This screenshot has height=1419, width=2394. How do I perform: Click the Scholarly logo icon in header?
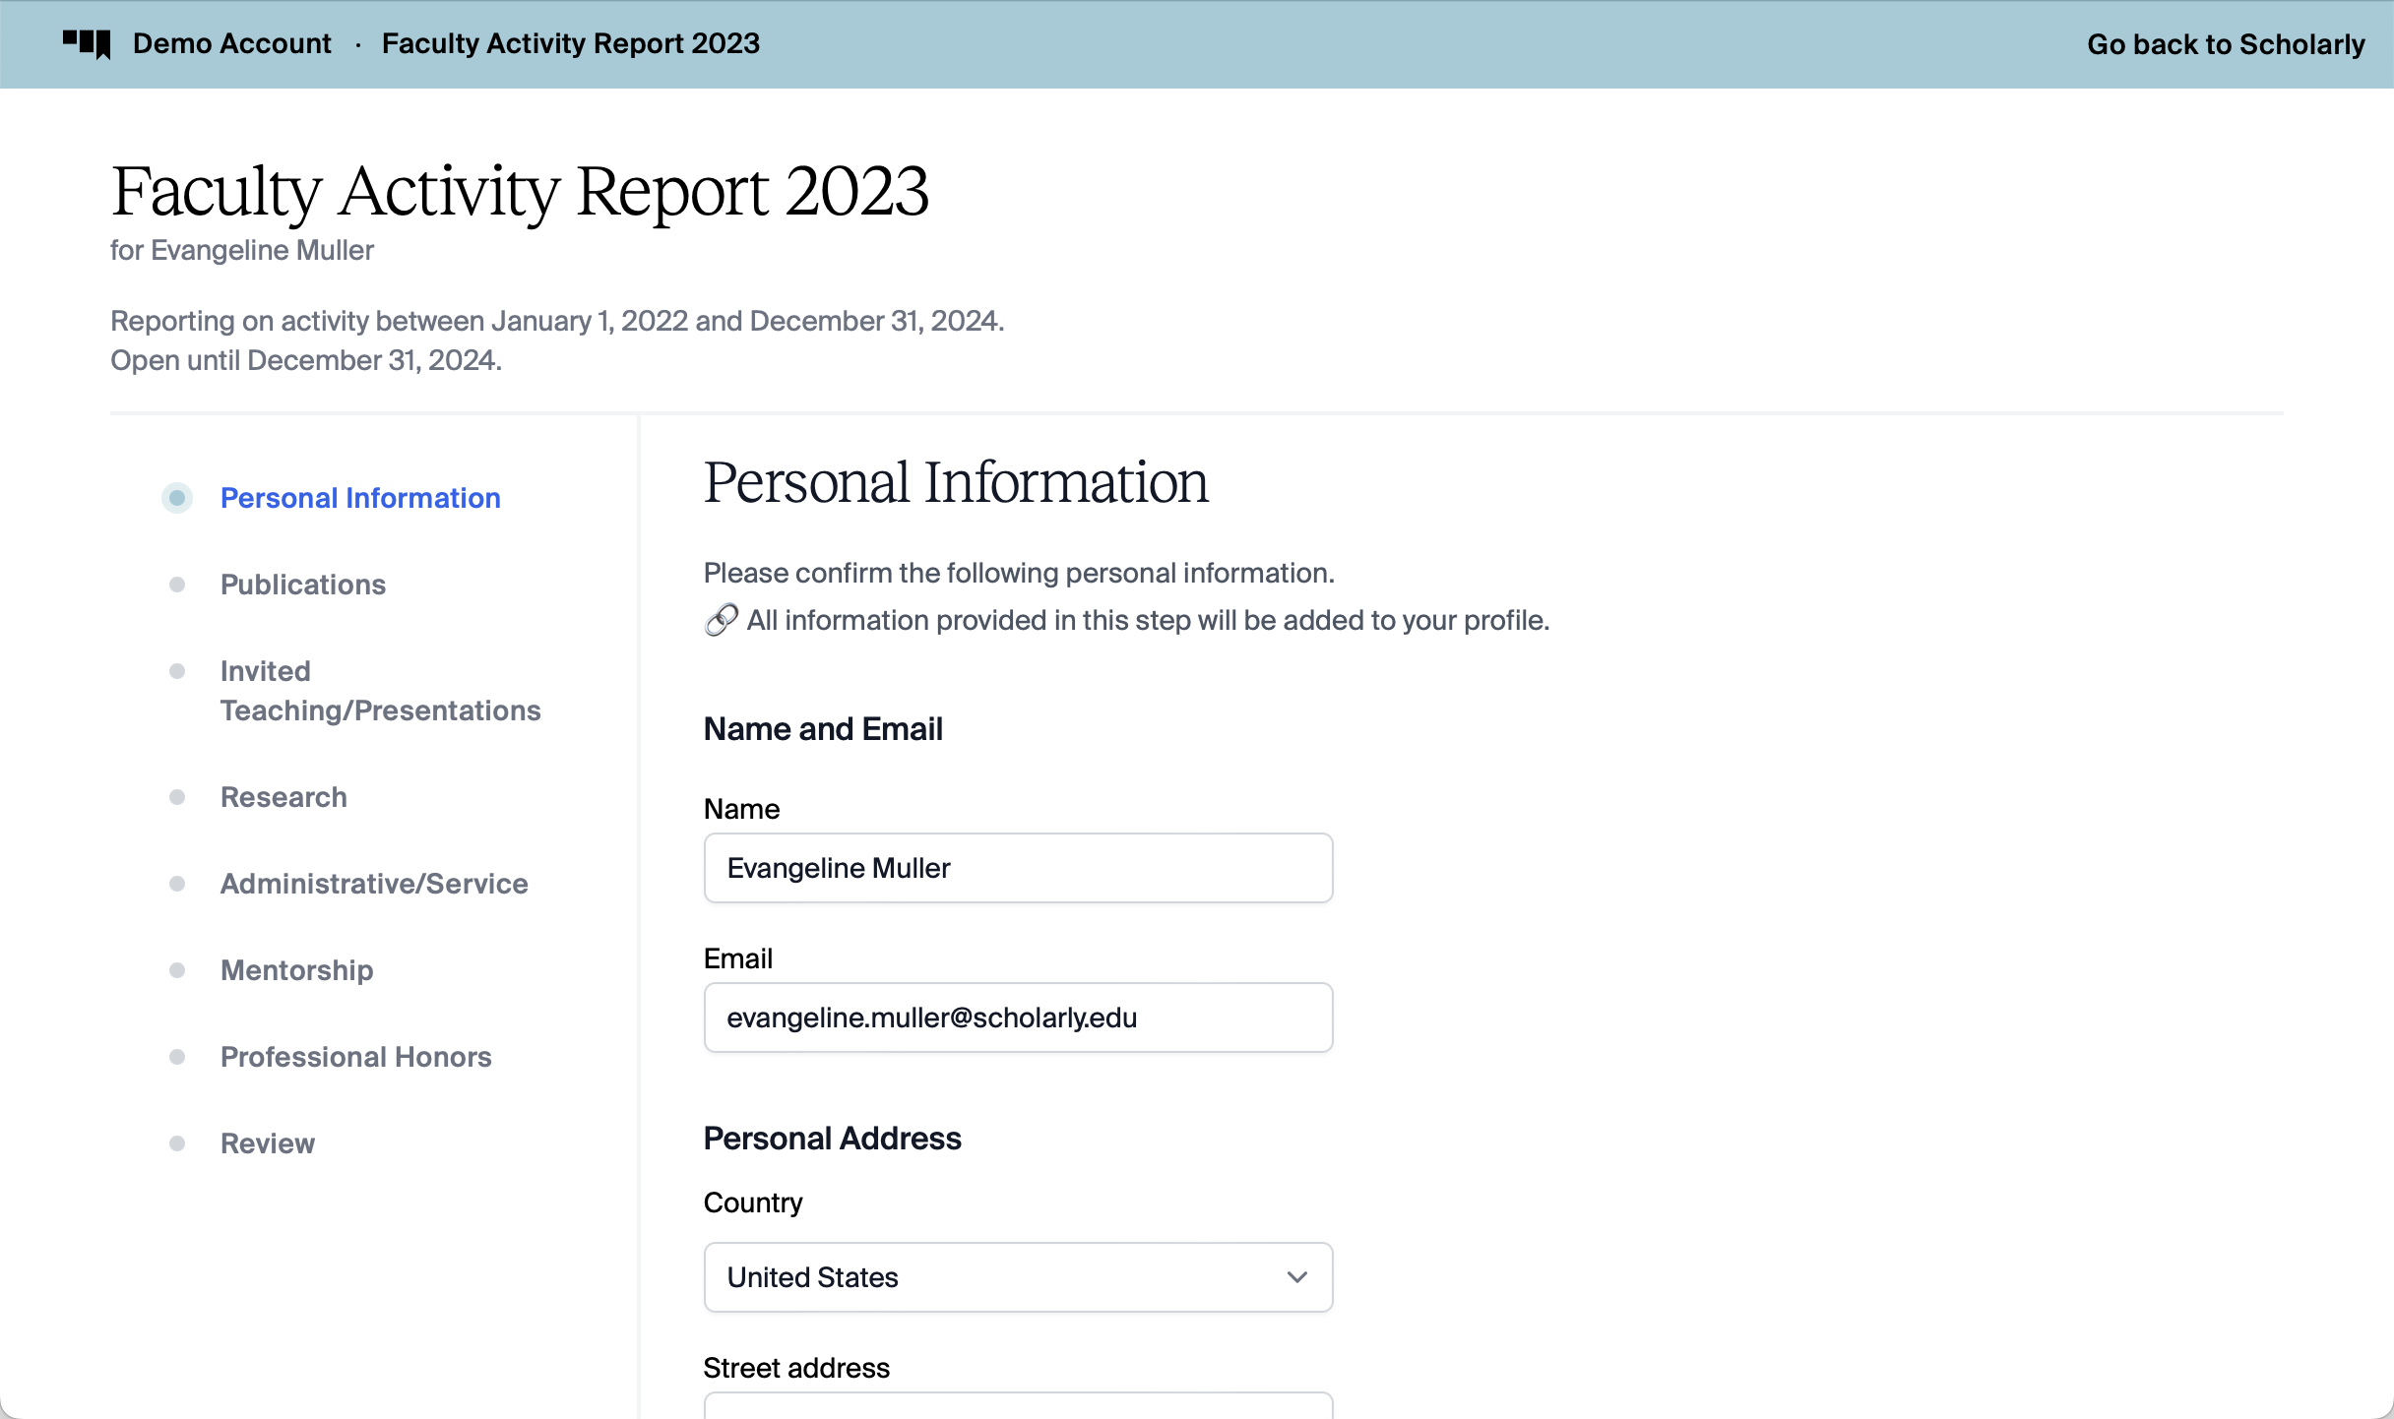87,43
